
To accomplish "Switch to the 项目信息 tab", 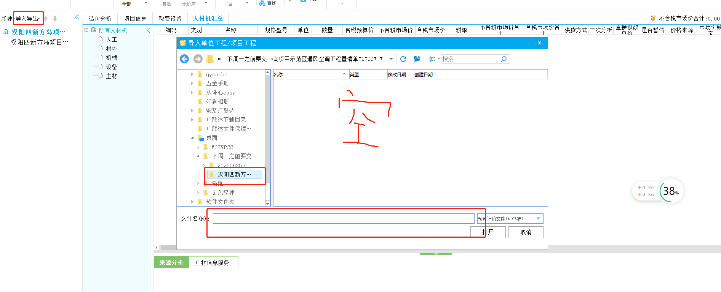I will (135, 19).
